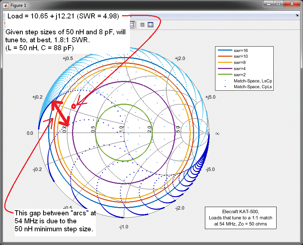Viewport: 303px width, 245px height.
Task: Click the +j0.2 reactance label
Action: [x=37, y=97]
